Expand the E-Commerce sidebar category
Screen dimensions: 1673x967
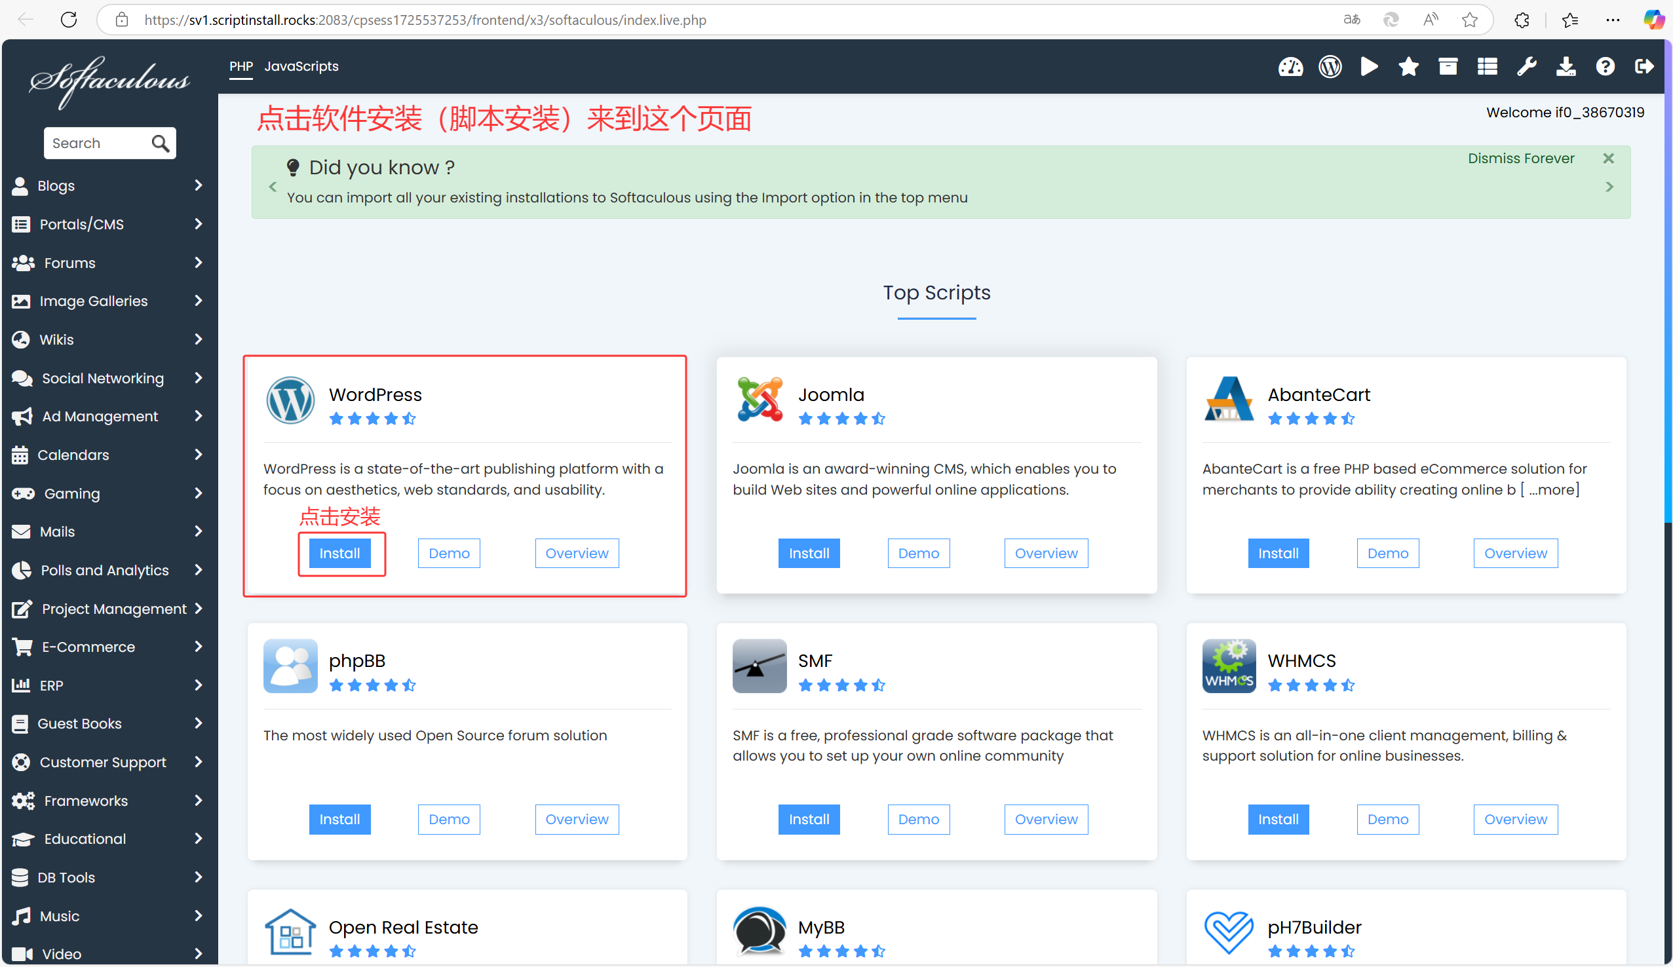tap(106, 647)
